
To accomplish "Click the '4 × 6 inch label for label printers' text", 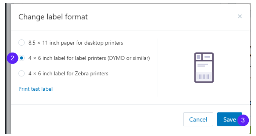I will tap(67, 58).
